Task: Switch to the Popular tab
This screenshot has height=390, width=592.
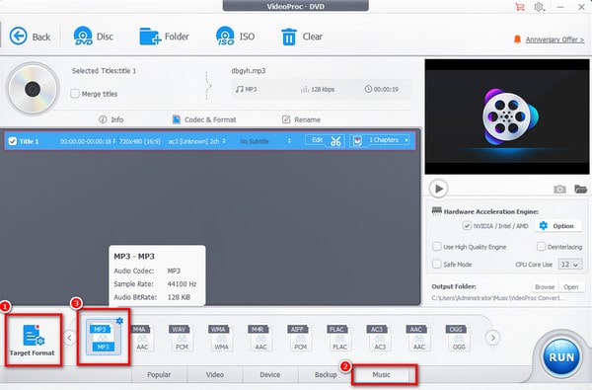Action: pos(159,374)
